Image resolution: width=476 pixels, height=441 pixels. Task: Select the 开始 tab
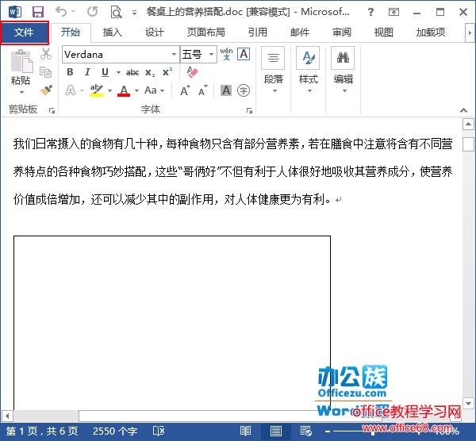tap(71, 33)
